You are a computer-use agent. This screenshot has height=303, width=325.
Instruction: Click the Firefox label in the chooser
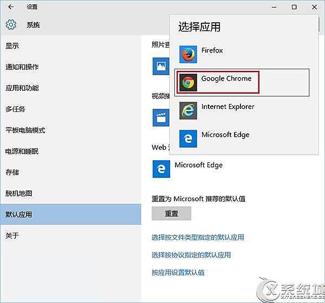pyautogui.click(x=212, y=50)
